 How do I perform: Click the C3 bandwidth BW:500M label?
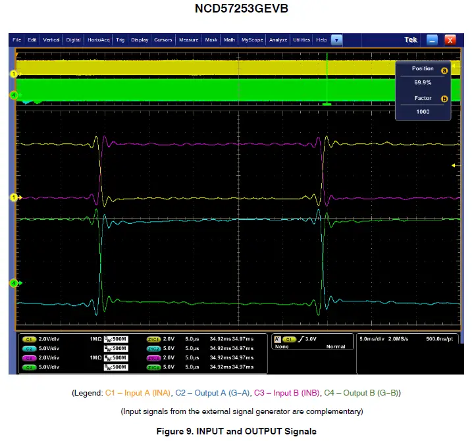pos(116,358)
